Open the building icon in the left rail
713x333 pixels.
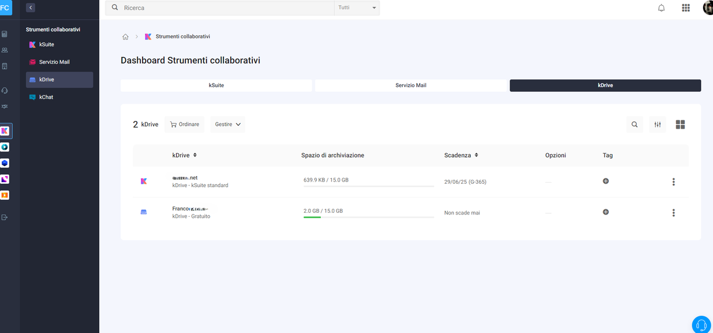5,66
